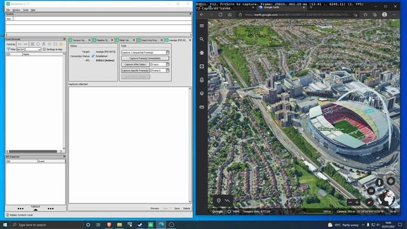
Task: Close the Event Browser panel
Action: tap(64, 39)
